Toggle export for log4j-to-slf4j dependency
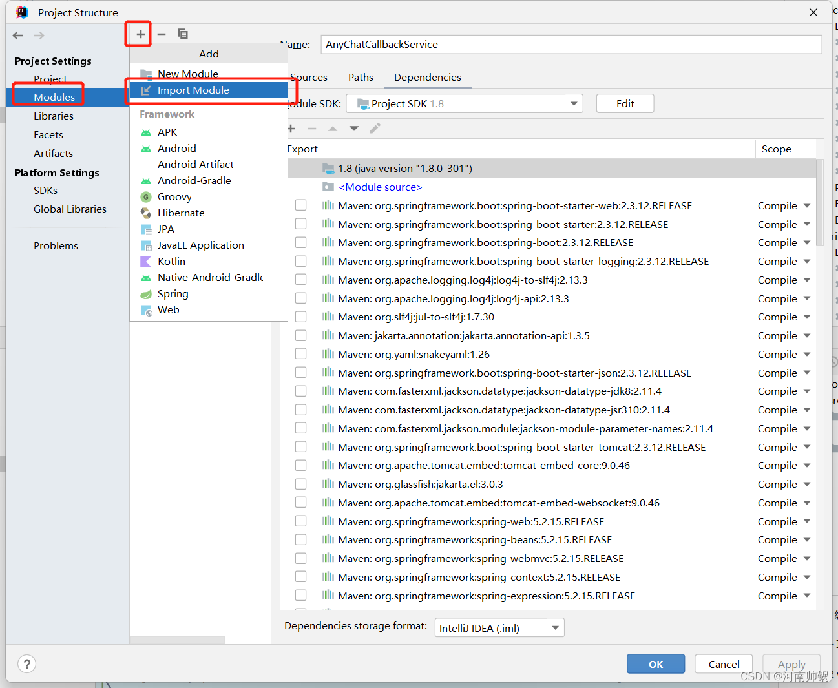 tap(300, 280)
